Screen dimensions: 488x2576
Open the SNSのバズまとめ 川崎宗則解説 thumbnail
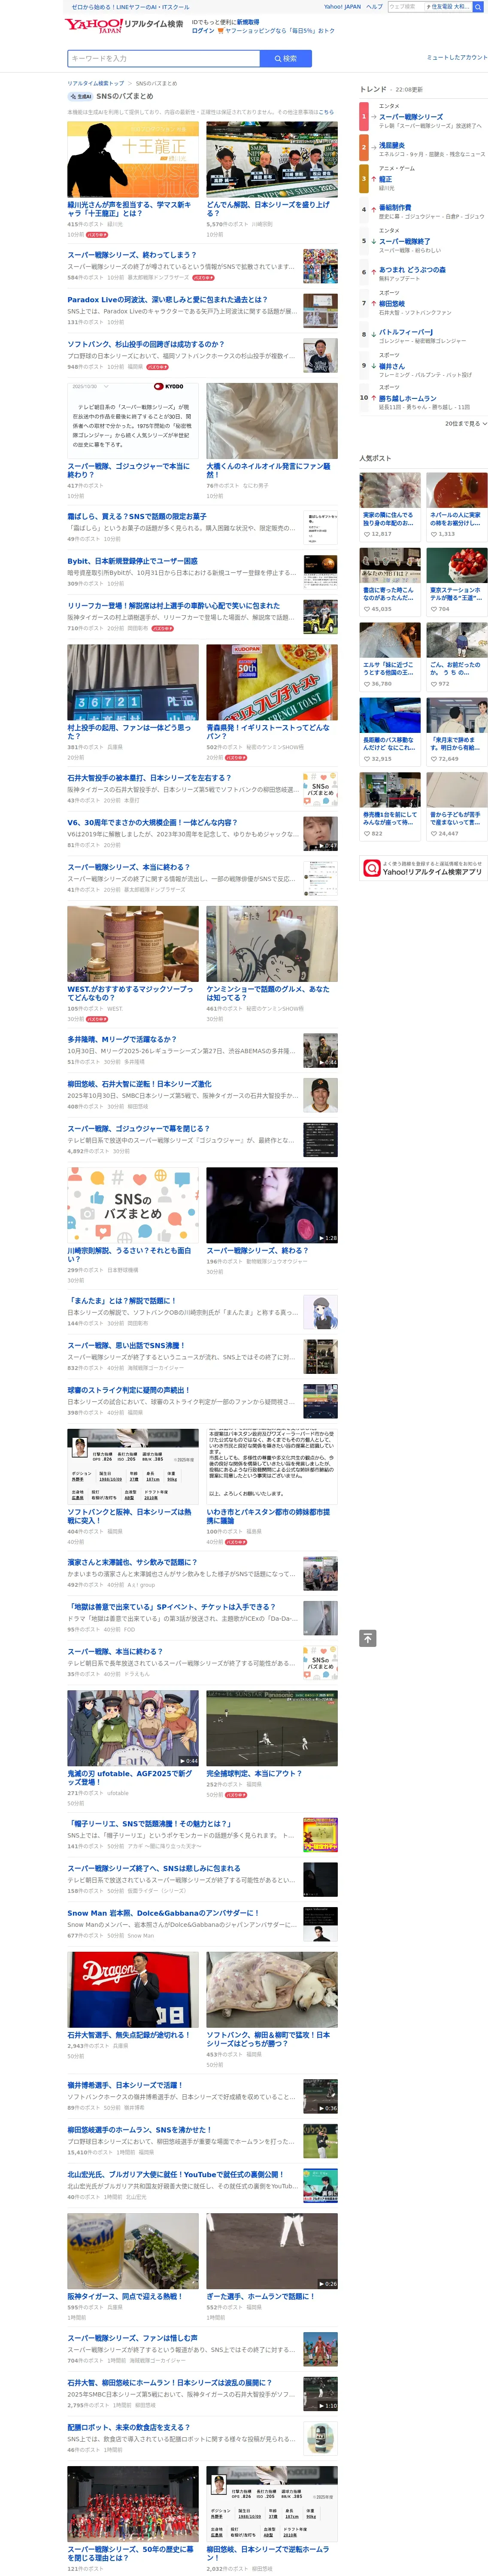click(x=133, y=1205)
